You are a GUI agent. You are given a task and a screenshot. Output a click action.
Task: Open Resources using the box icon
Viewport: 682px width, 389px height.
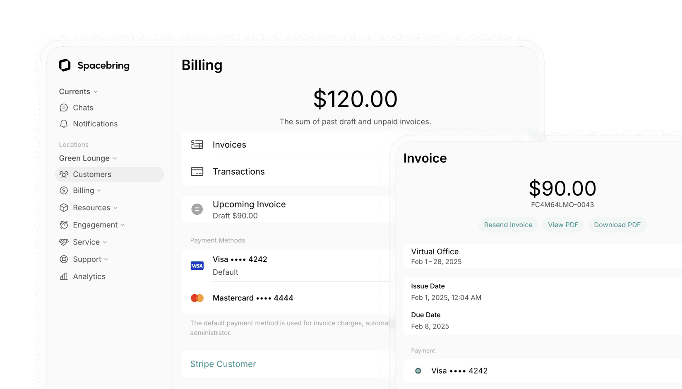(x=64, y=207)
